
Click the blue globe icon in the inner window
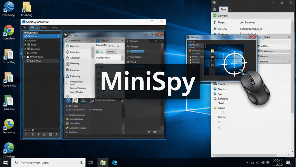tap(69, 101)
